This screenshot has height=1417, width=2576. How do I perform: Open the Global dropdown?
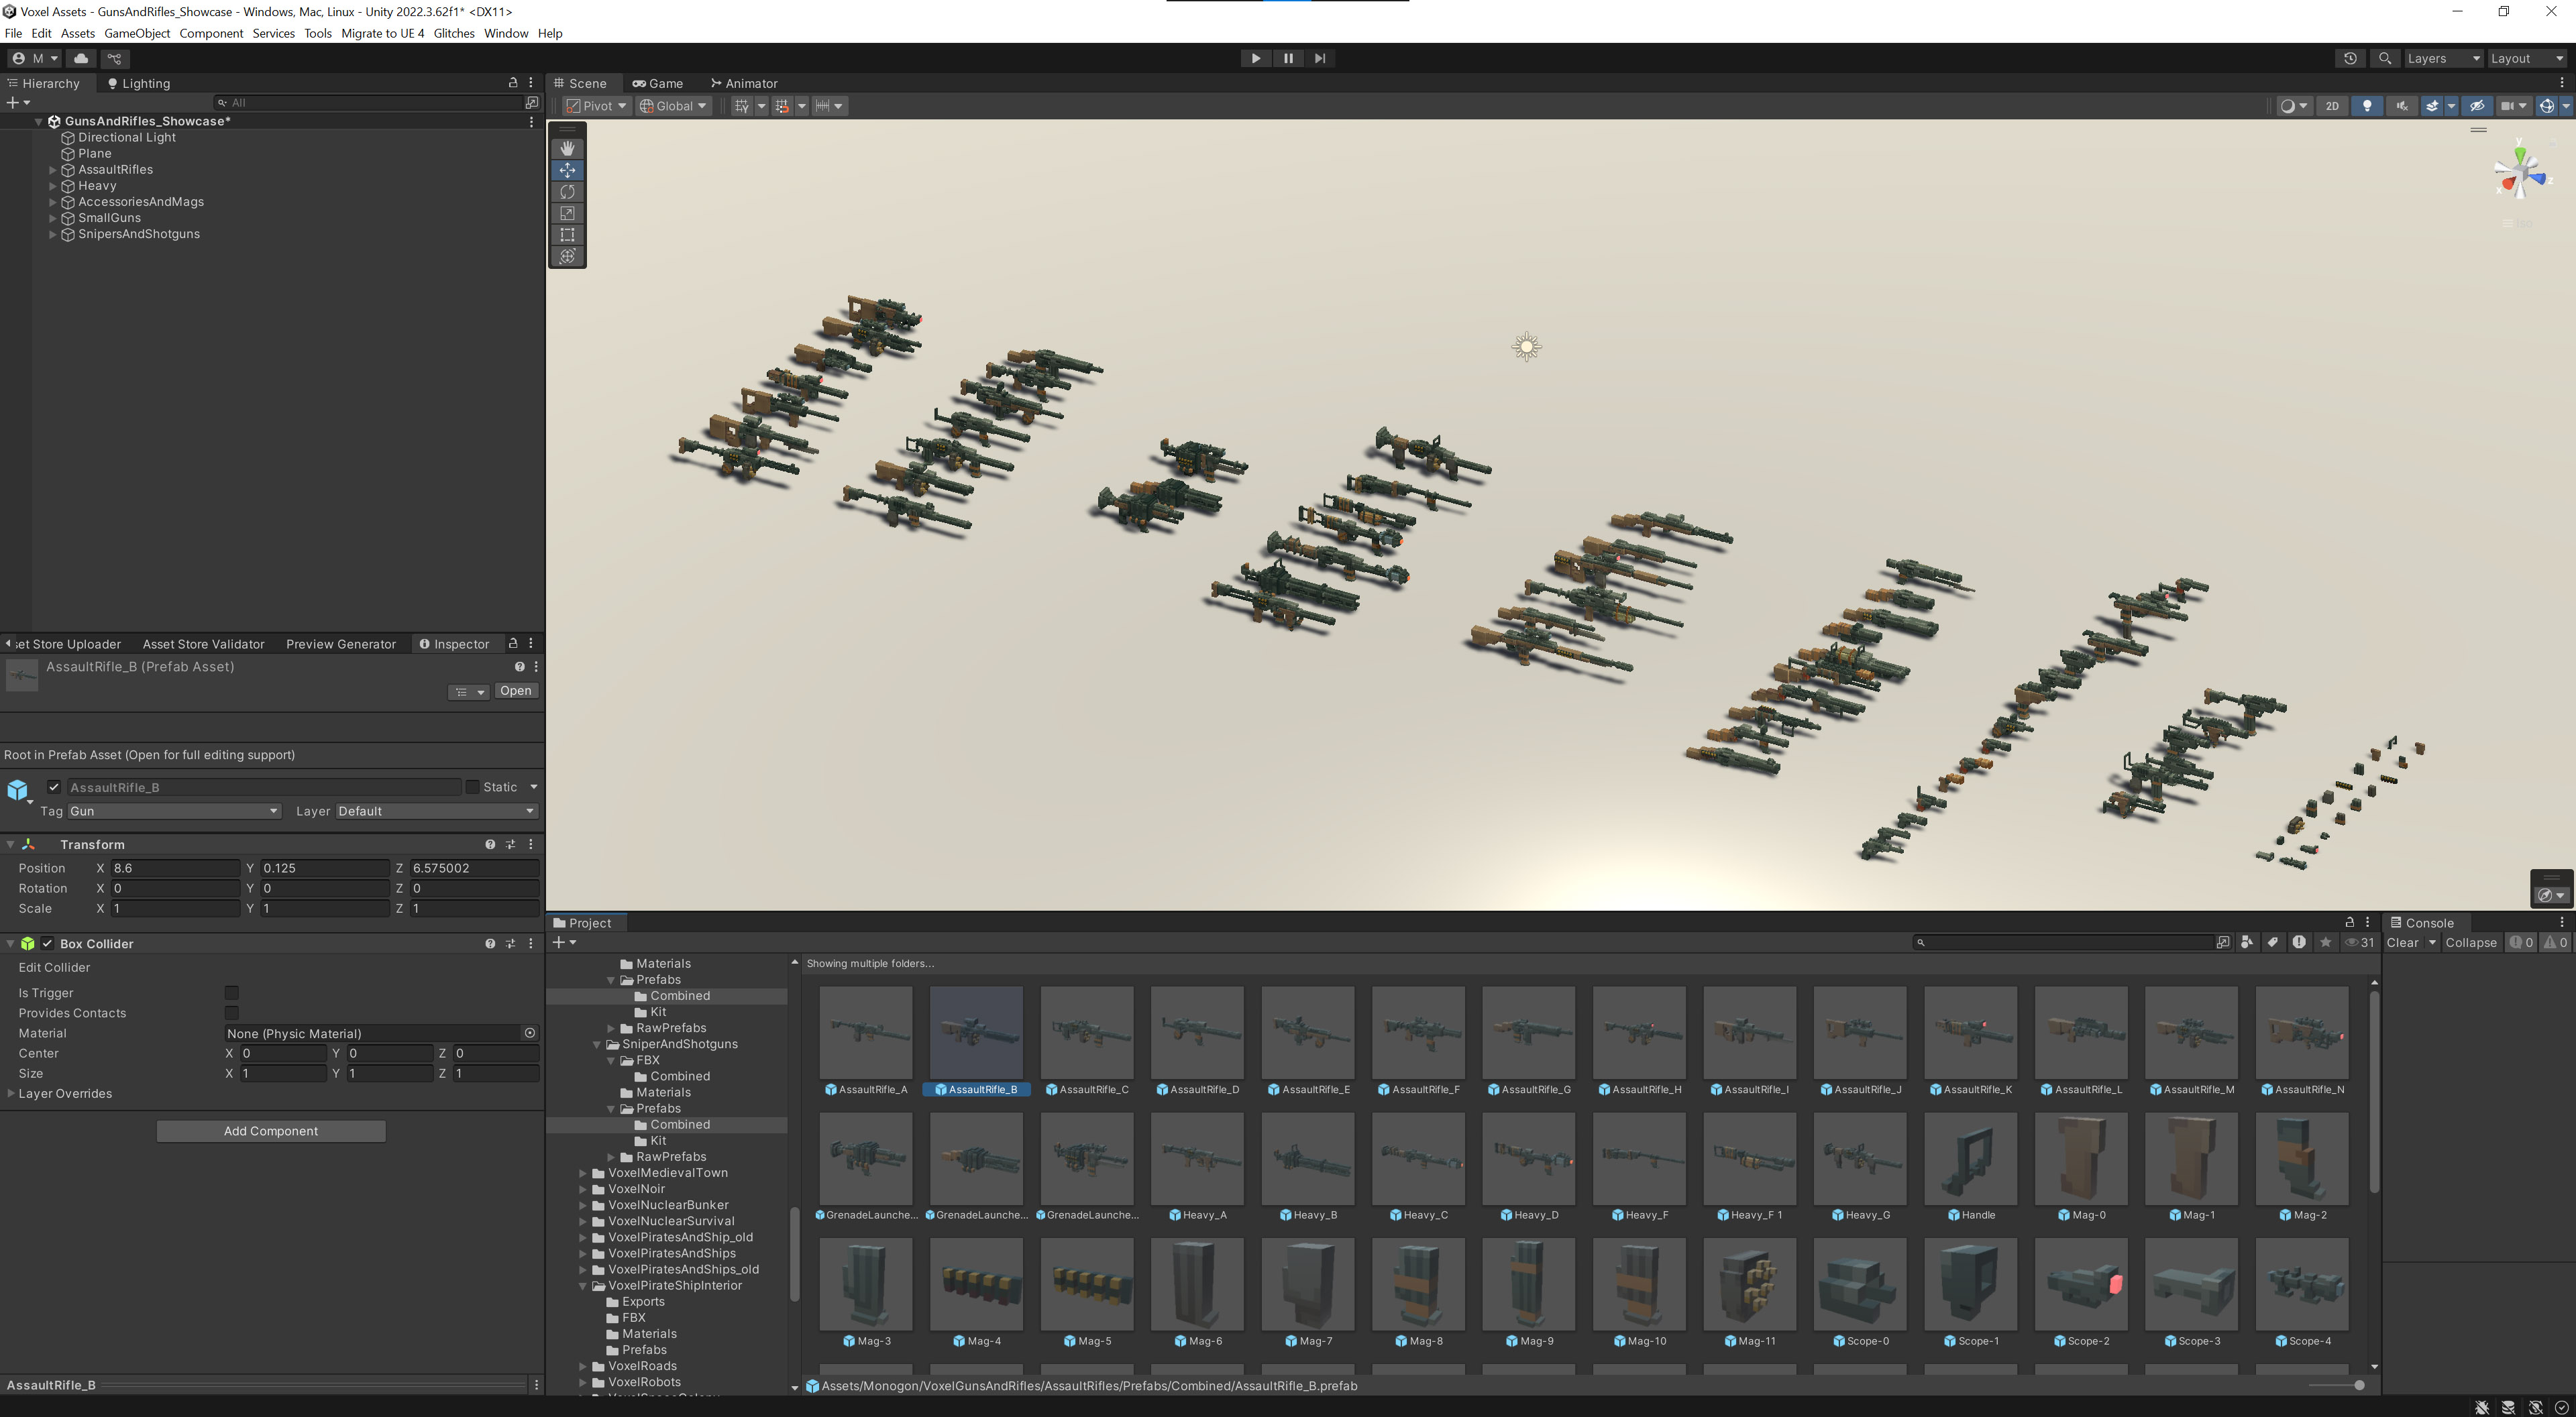[673, 106]
